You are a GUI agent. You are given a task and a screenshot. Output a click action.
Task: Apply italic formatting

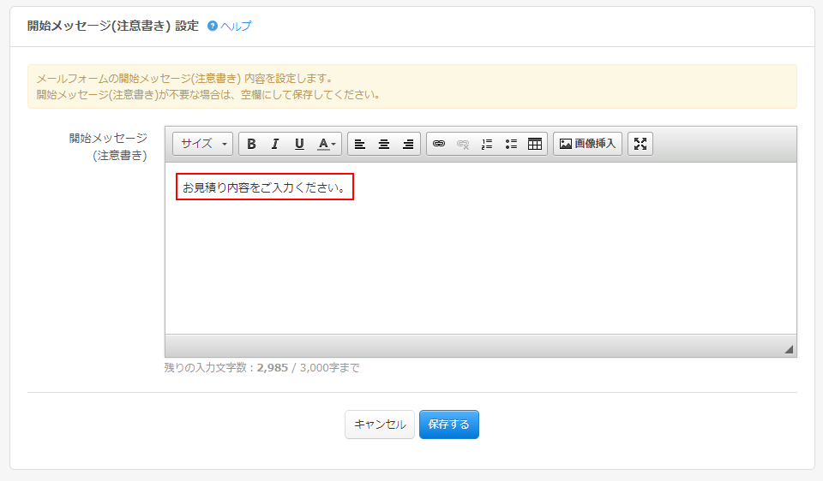click(275, 144)
